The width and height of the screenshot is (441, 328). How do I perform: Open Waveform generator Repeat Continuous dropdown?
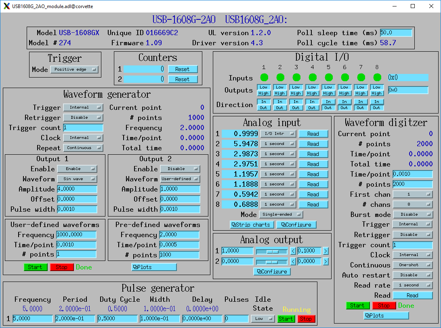coord(83,148)
